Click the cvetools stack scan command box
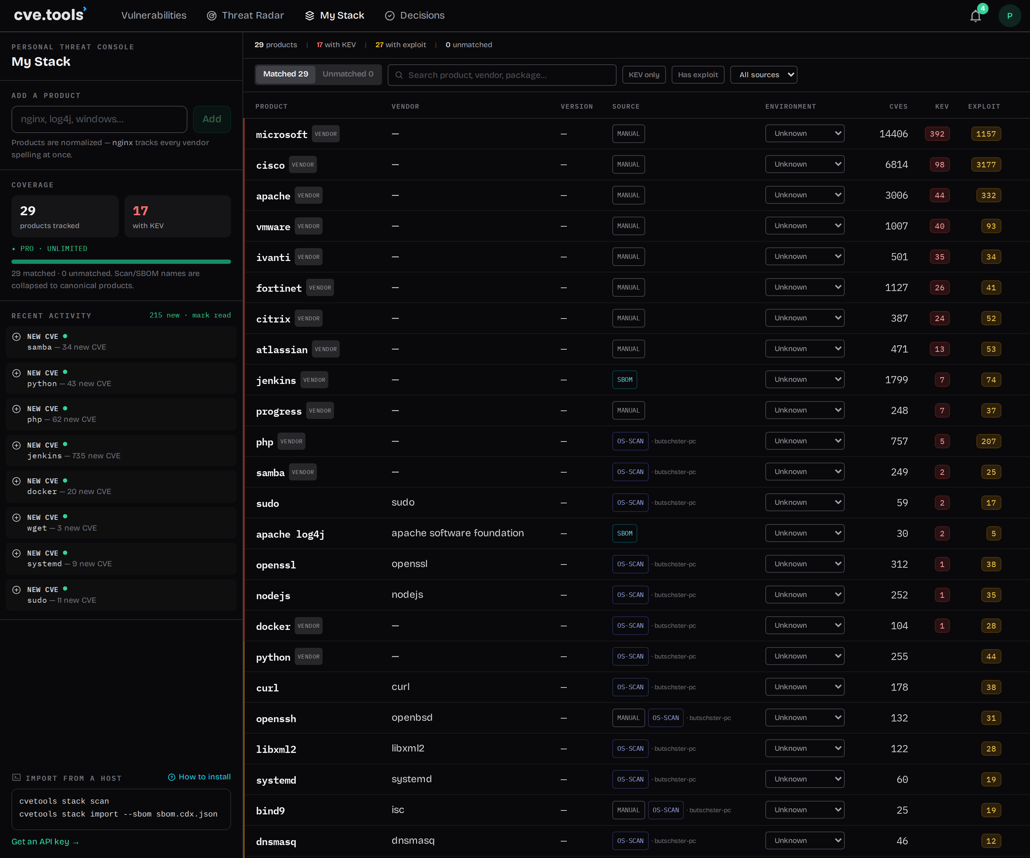Screen dimensions: 1030x858 (x=121, y=809)
